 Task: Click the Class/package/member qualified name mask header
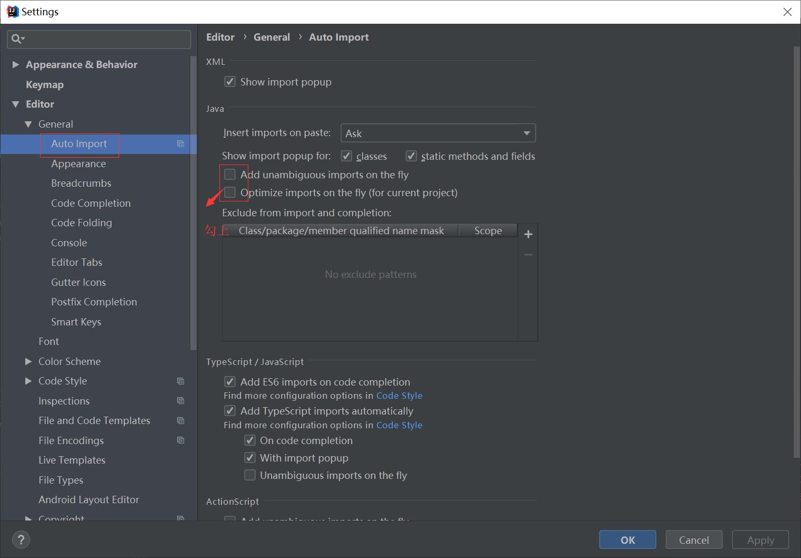[x=341, y=230]
